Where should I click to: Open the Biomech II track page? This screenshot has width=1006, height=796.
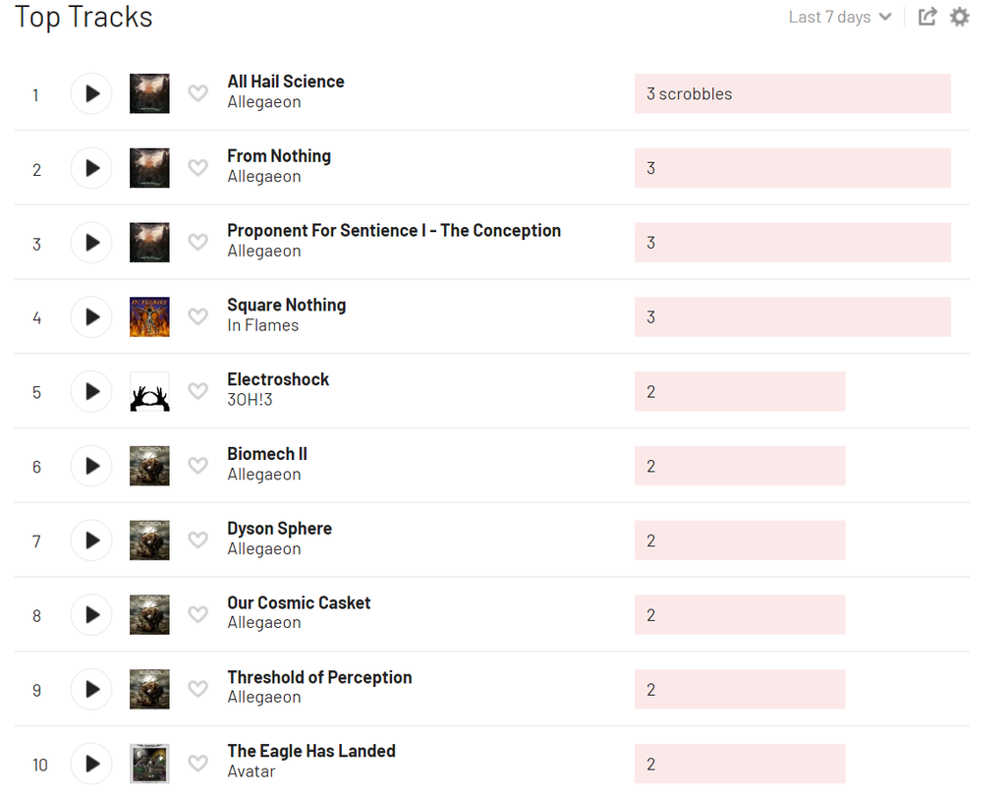[x=267, y=454]
